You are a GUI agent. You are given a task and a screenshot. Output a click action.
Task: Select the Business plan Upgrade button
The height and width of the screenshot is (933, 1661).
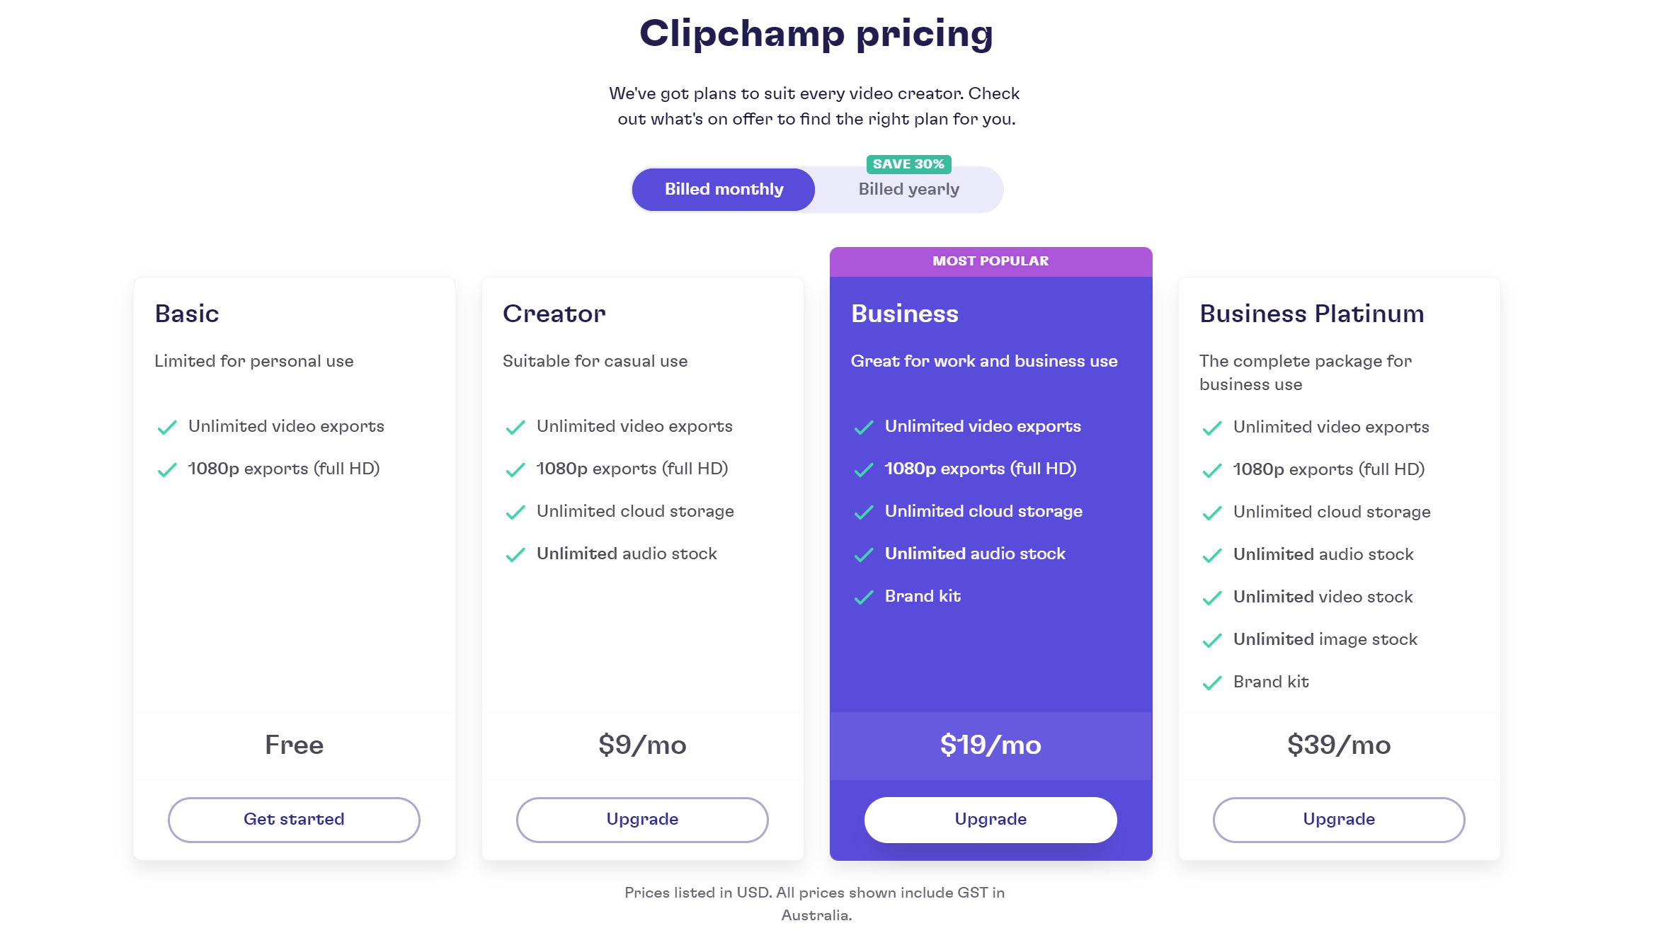(989, 819)
